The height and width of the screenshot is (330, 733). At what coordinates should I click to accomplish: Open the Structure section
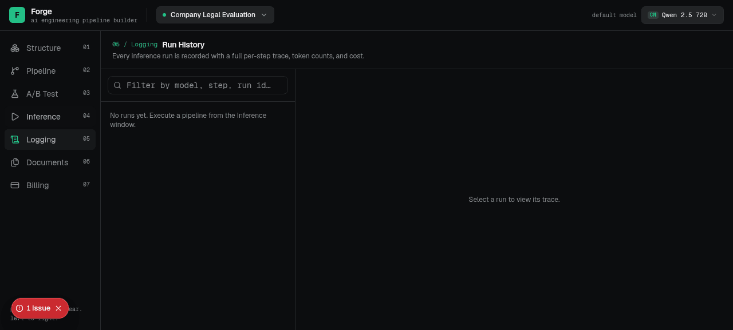coord(50,48)
